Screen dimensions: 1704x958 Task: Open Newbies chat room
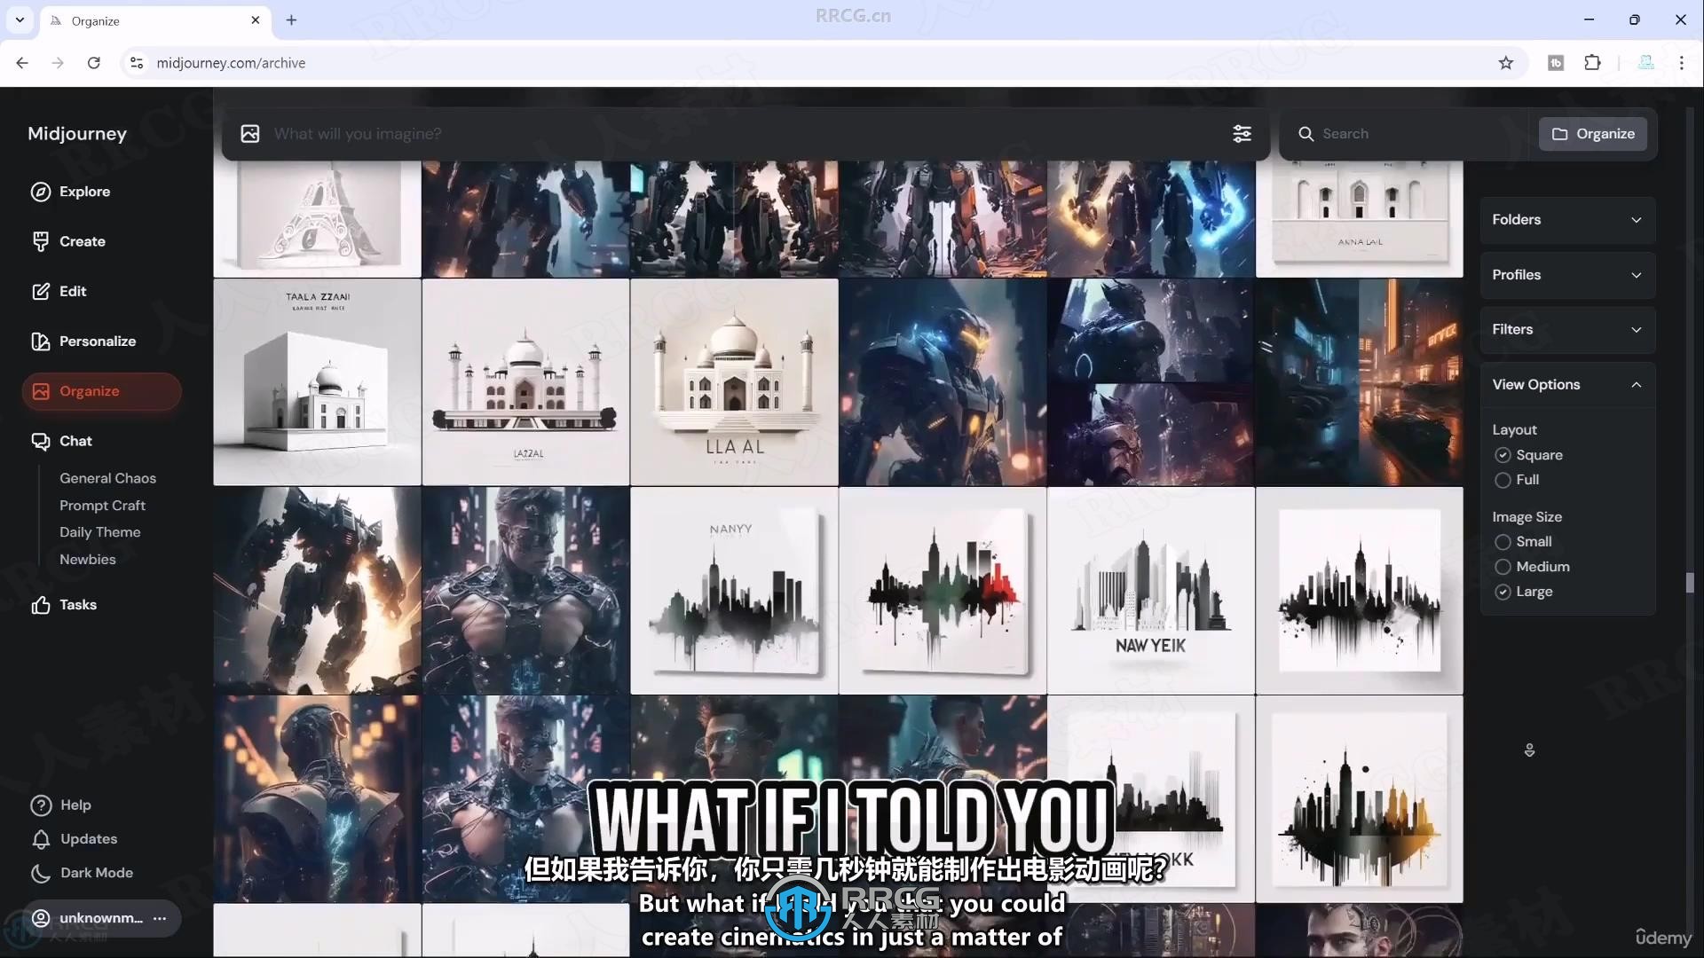coord(87,560)
